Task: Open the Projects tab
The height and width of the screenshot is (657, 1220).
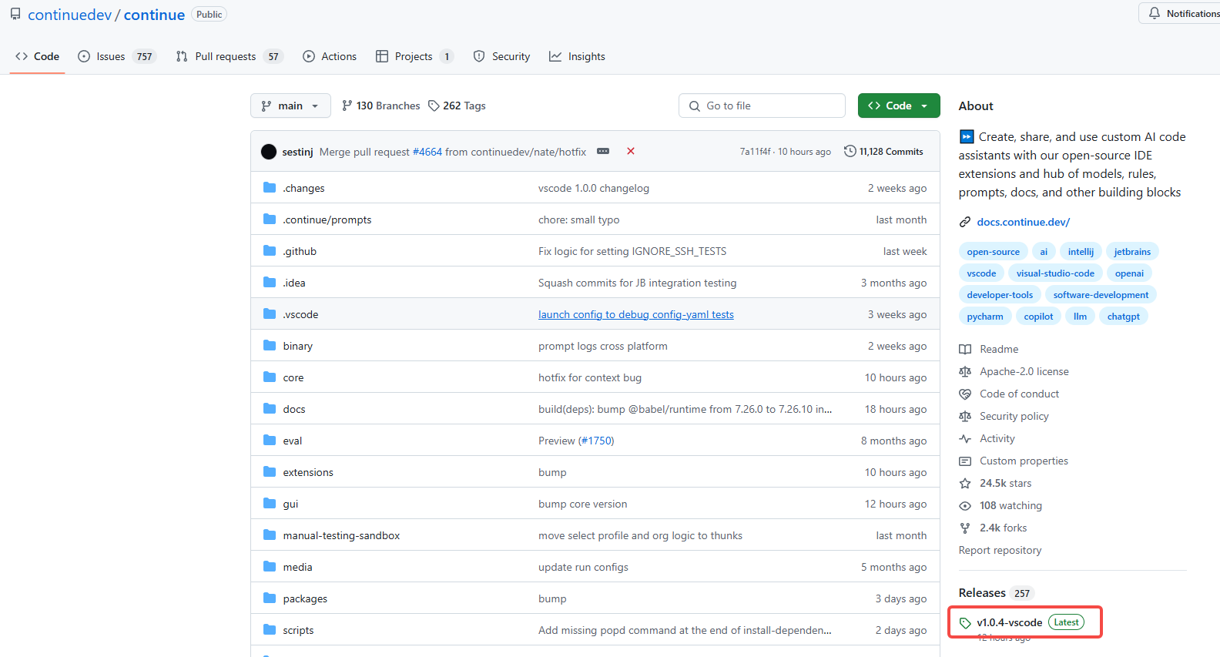Action: pyautogui.click(x=414, y=56)
